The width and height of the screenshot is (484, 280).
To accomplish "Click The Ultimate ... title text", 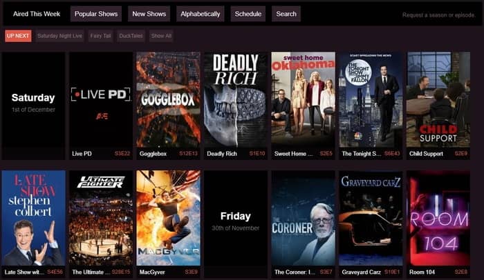I will coord(91,272).
